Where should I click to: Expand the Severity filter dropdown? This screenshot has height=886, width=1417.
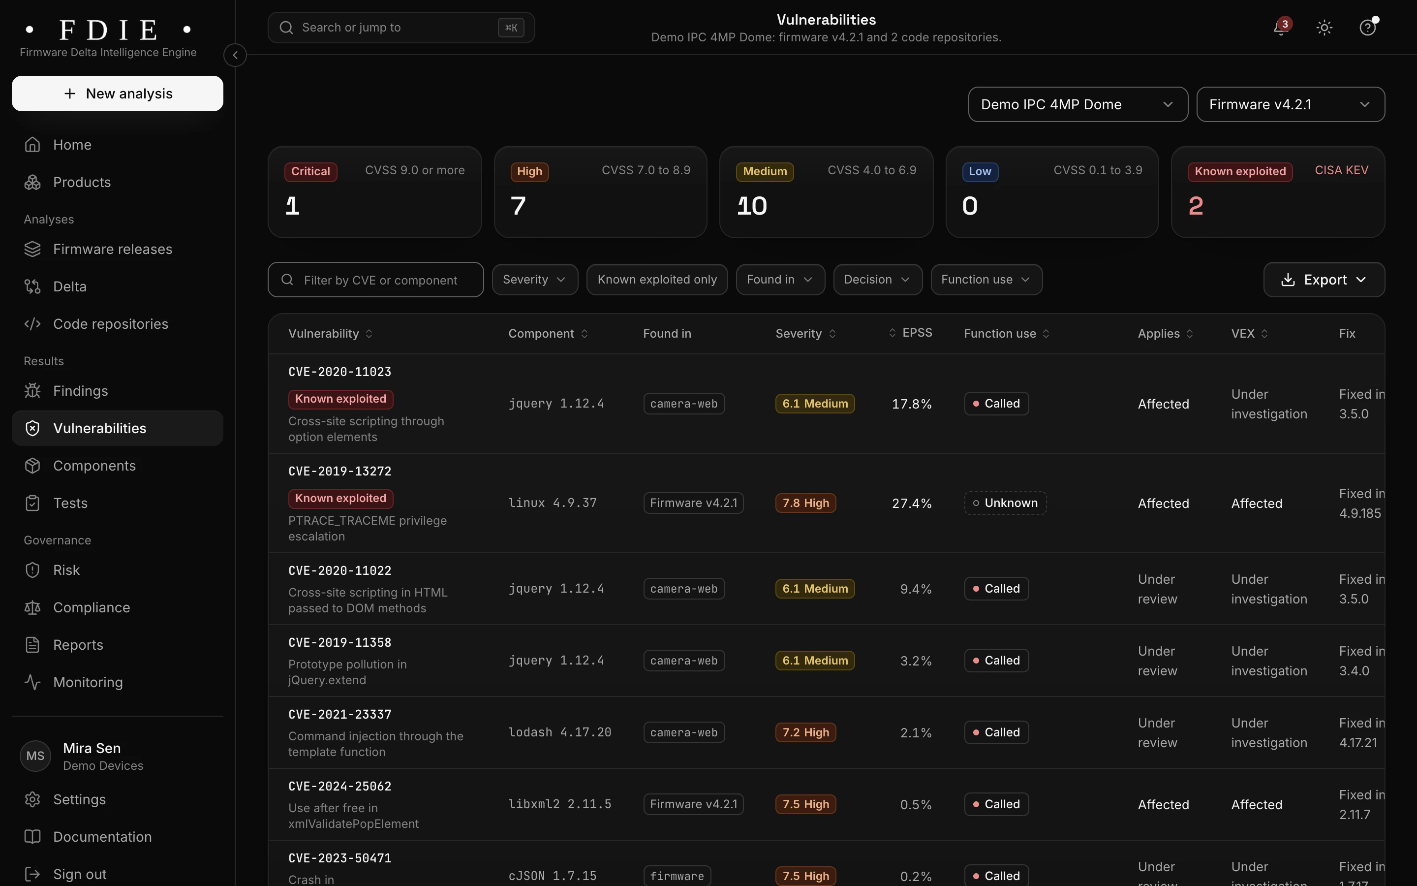pyautogui.click(x=535, y=280)
